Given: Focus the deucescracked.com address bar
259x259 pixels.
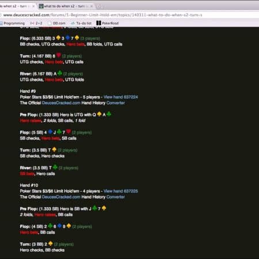Looking at the screenshot, I should (x=102, y=15).
